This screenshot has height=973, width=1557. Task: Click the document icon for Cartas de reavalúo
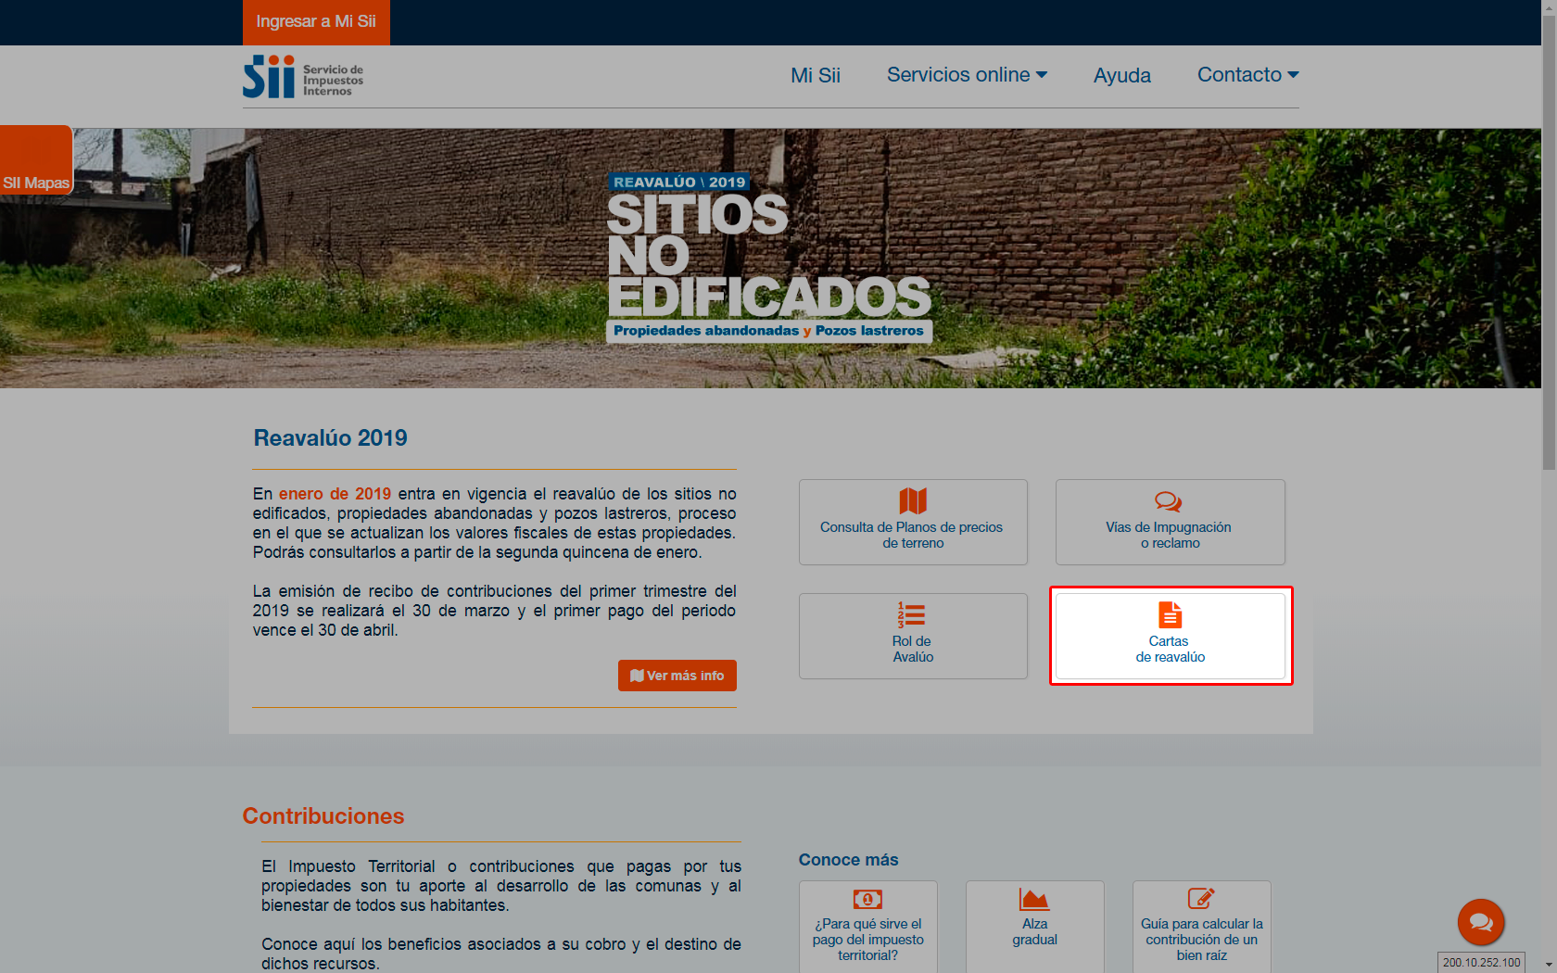click(1171, 615)
